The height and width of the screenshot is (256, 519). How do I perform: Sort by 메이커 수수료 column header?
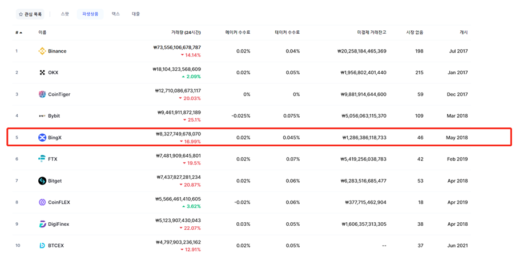[x=238, y=33]
